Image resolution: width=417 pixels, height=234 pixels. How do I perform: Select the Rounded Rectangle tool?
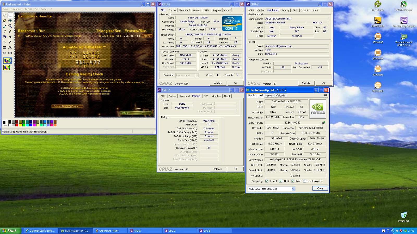coord(10,53)
